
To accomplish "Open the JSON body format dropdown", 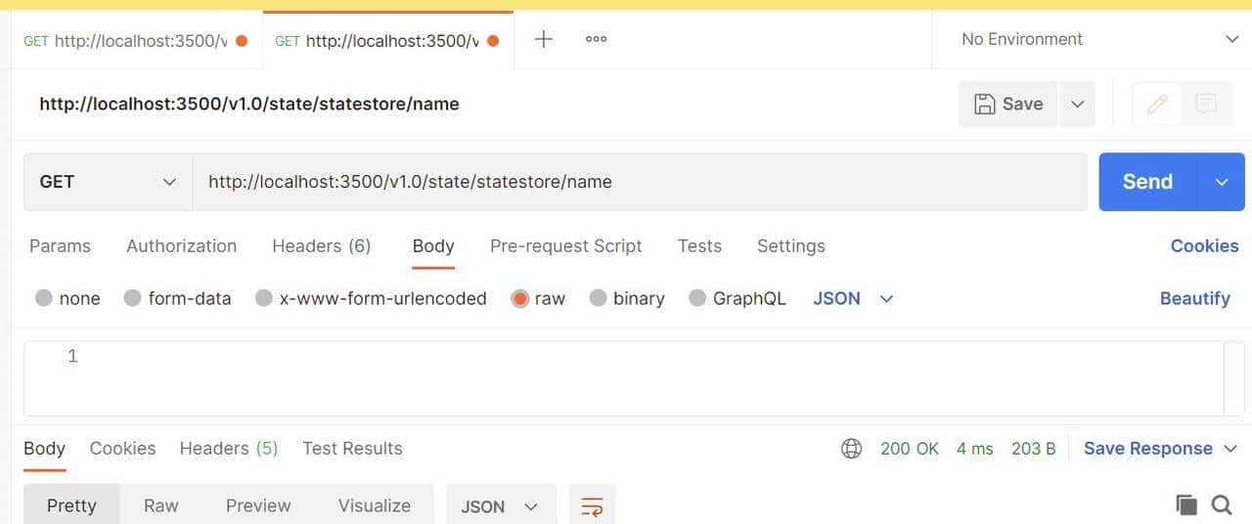I will point(853,298).
